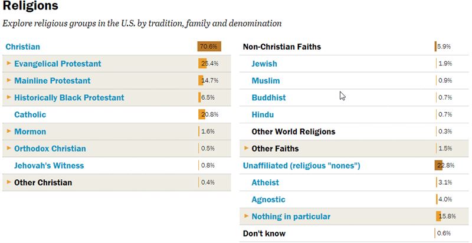
Task: Expand Other Christian disclosure arrow
Action: point(9,182)
